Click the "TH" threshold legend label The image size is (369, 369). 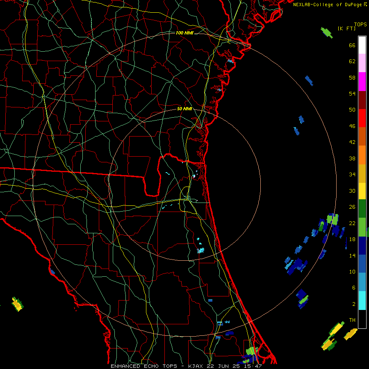[352, 320]
